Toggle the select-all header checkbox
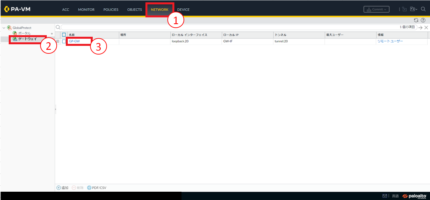 64,35
